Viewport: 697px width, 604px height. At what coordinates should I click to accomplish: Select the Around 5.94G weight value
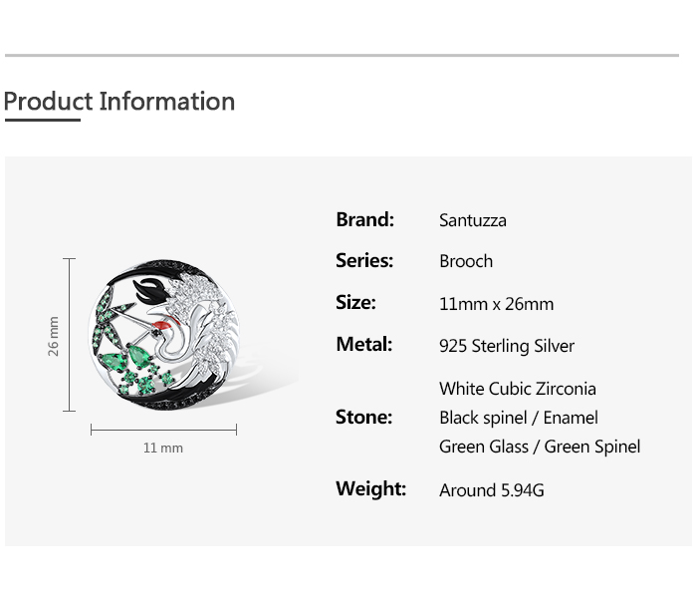pos(491,490)
